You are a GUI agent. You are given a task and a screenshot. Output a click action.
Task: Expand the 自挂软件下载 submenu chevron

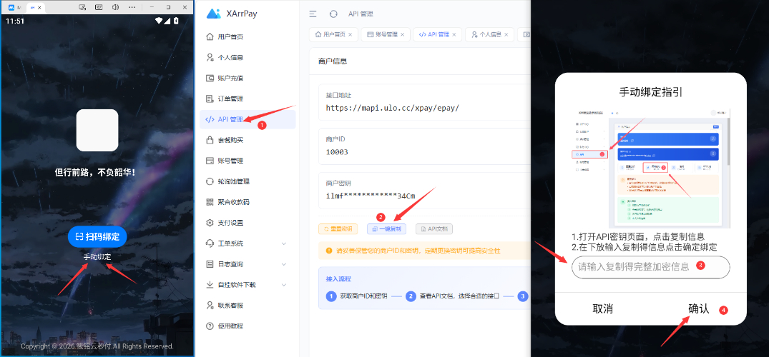284,284
